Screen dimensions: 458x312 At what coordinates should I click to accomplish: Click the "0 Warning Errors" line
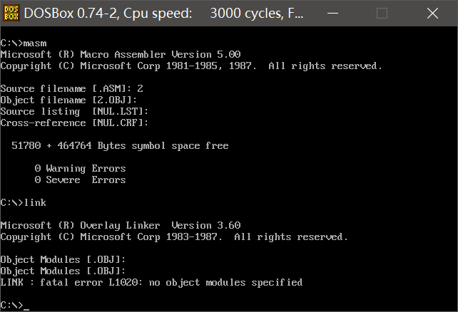pos(80,168)
